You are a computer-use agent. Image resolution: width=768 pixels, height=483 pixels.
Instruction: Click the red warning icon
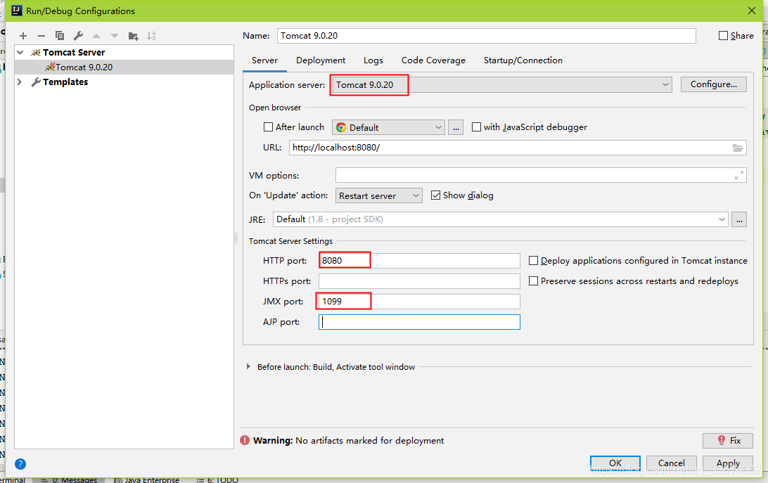(x=245, y=440)
